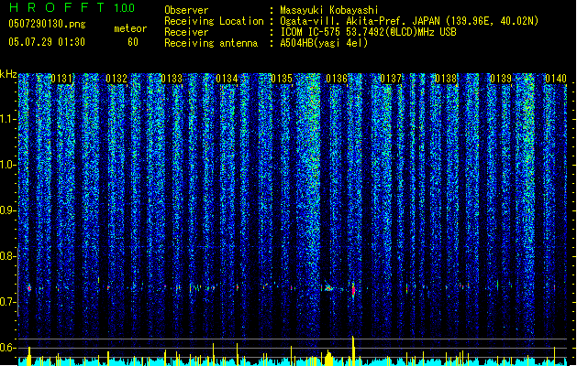Click the 0132 time marker
Viewport: 577px width, 366px height.
[x=117, y=79]
